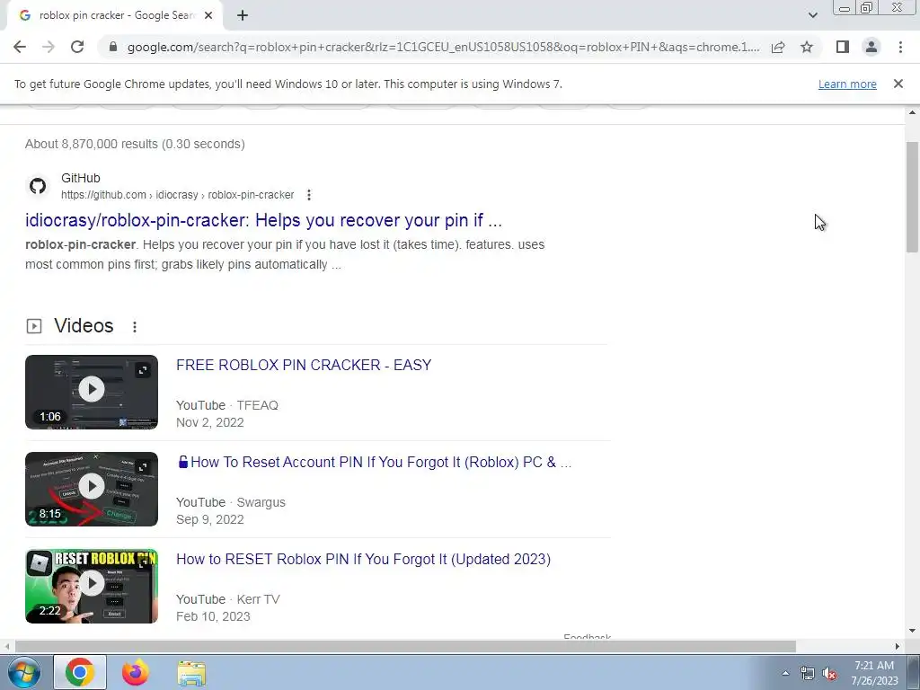Share this page from the address bar
This screenshot has height=690, width=920.
pos(778,47)
